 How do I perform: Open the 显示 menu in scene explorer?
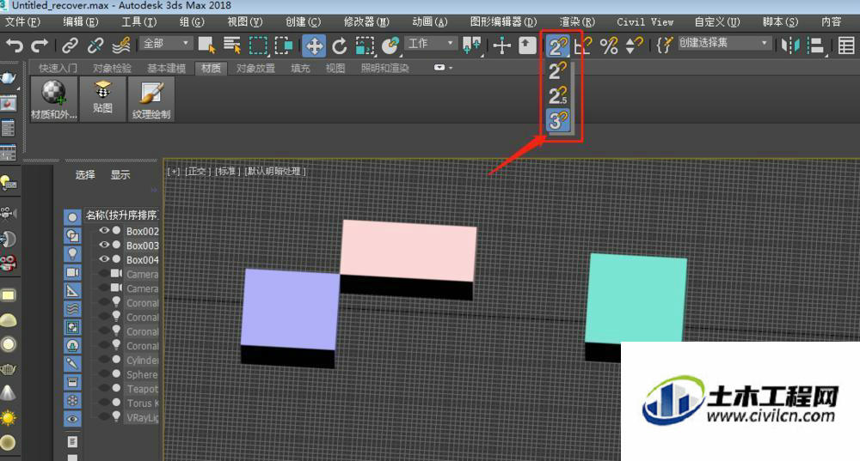120,174
